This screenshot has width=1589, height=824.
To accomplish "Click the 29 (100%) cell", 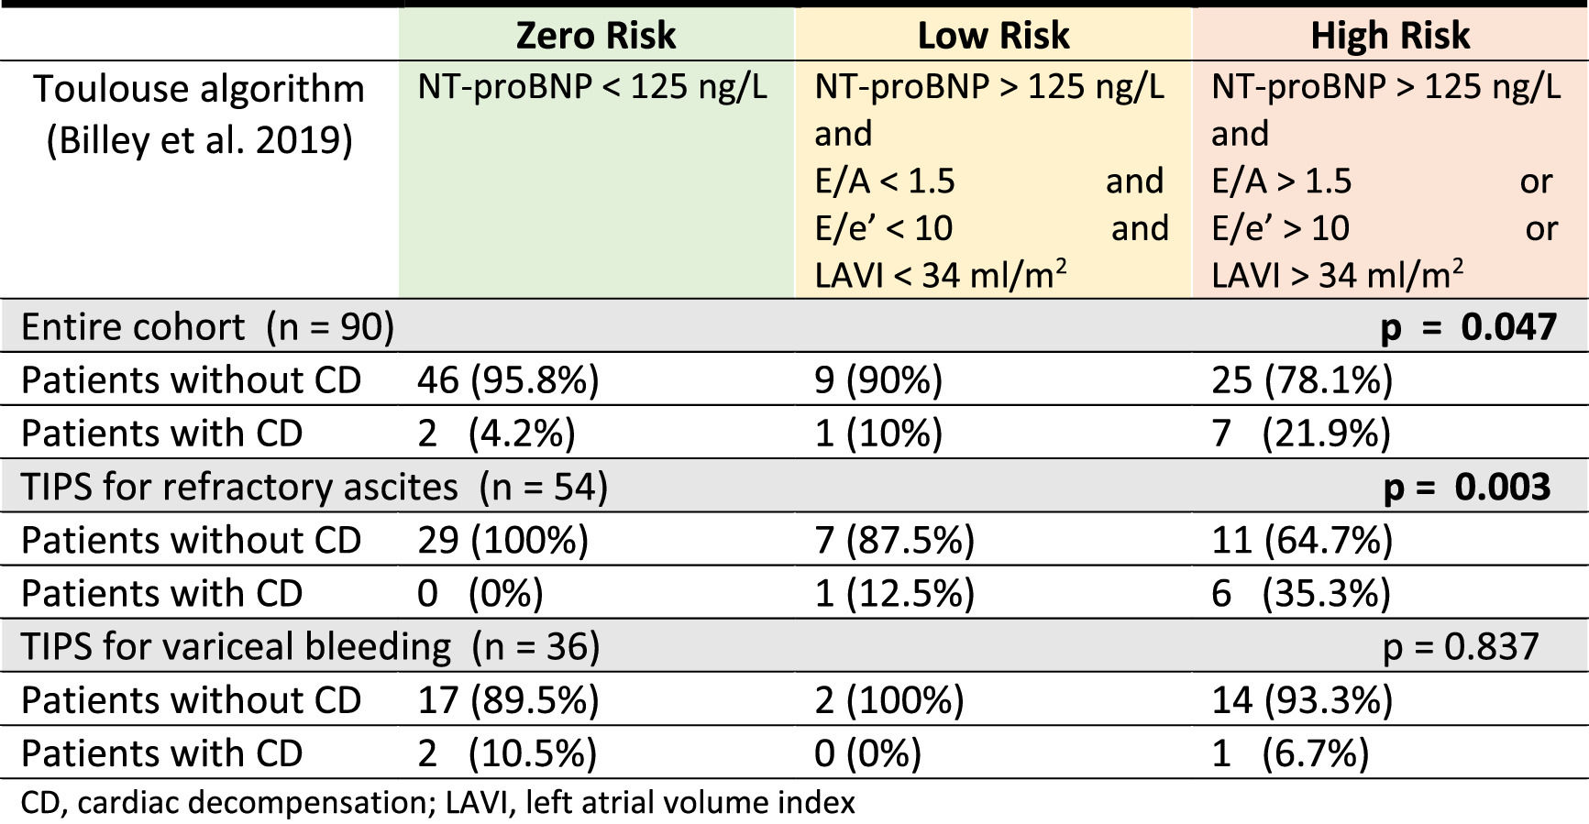I will pos(502,540).
